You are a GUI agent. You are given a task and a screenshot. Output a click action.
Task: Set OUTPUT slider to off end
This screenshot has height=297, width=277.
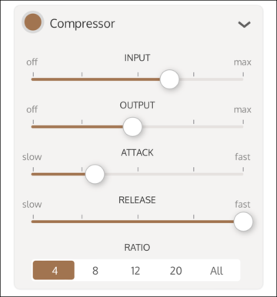click(33, 127)
